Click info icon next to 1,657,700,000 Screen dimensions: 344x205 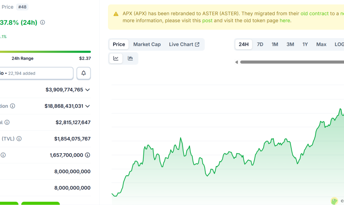point(87,155)
